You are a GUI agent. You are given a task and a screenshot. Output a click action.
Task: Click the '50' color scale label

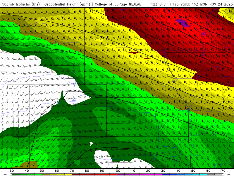coord(42,171)
